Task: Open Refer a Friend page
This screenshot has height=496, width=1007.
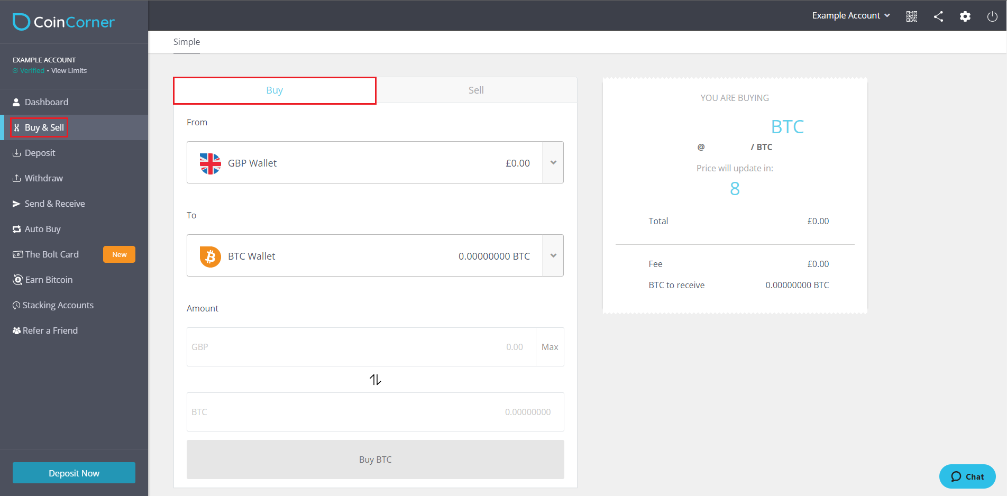Action: pos(74,330)
